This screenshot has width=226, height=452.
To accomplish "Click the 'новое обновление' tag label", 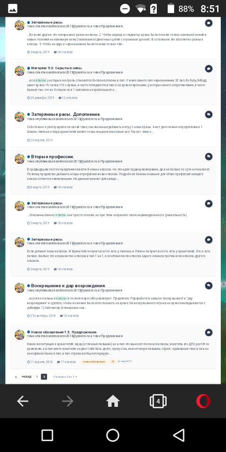I will pyautogui.click(x=94, y=362).
